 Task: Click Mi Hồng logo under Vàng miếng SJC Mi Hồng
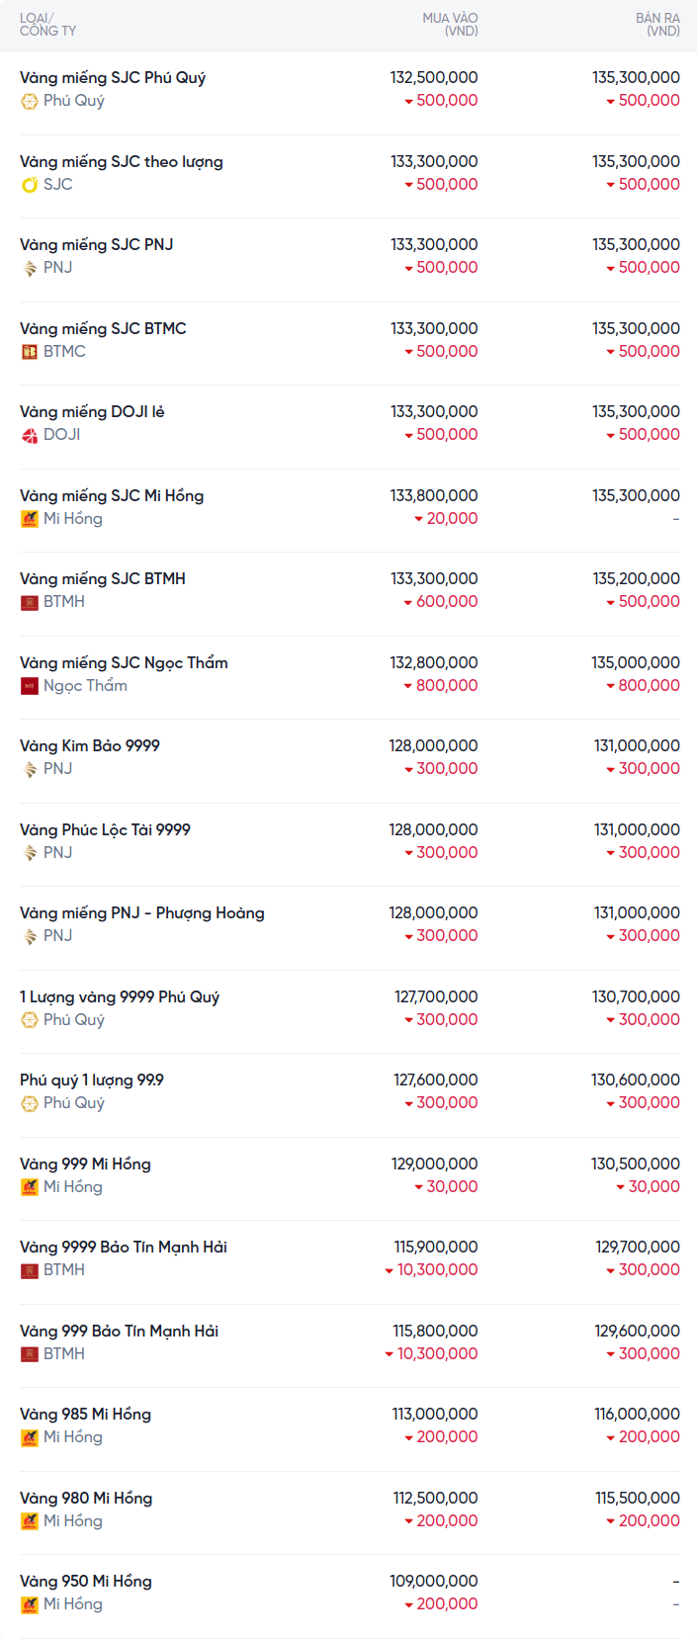(30, 519)
